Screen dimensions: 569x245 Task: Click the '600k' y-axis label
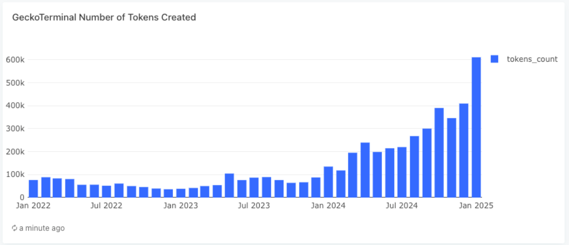click(15, 60)
